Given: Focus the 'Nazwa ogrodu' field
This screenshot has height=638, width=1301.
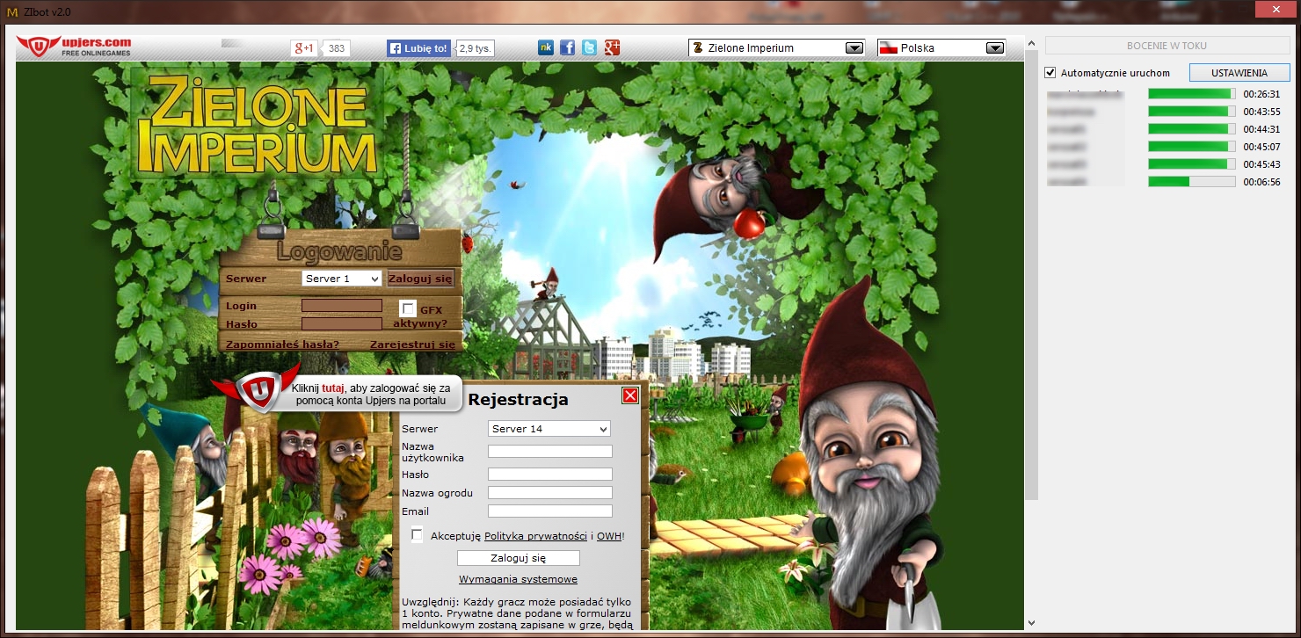Looking at the screenshot, I should point(550,493).
